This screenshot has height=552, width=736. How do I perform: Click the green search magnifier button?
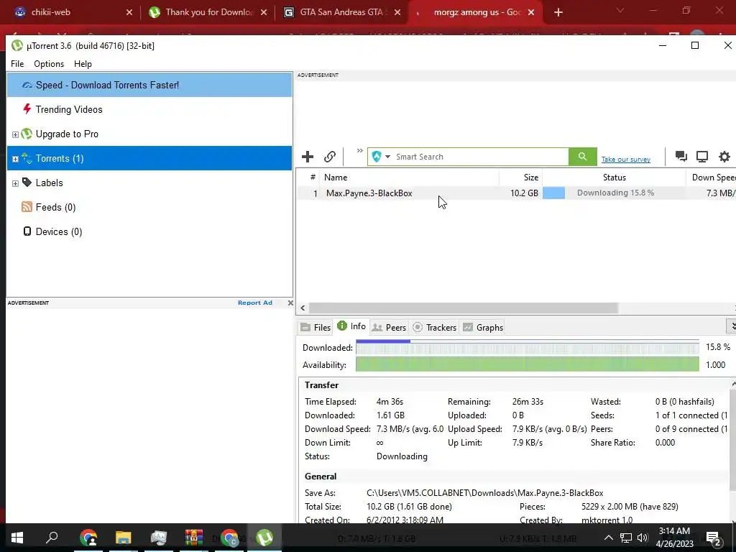[582, 157]
